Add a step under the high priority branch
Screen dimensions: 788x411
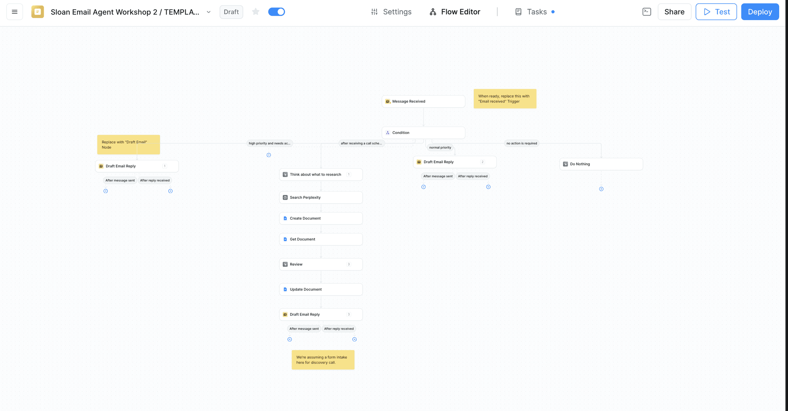click(269, 155)
